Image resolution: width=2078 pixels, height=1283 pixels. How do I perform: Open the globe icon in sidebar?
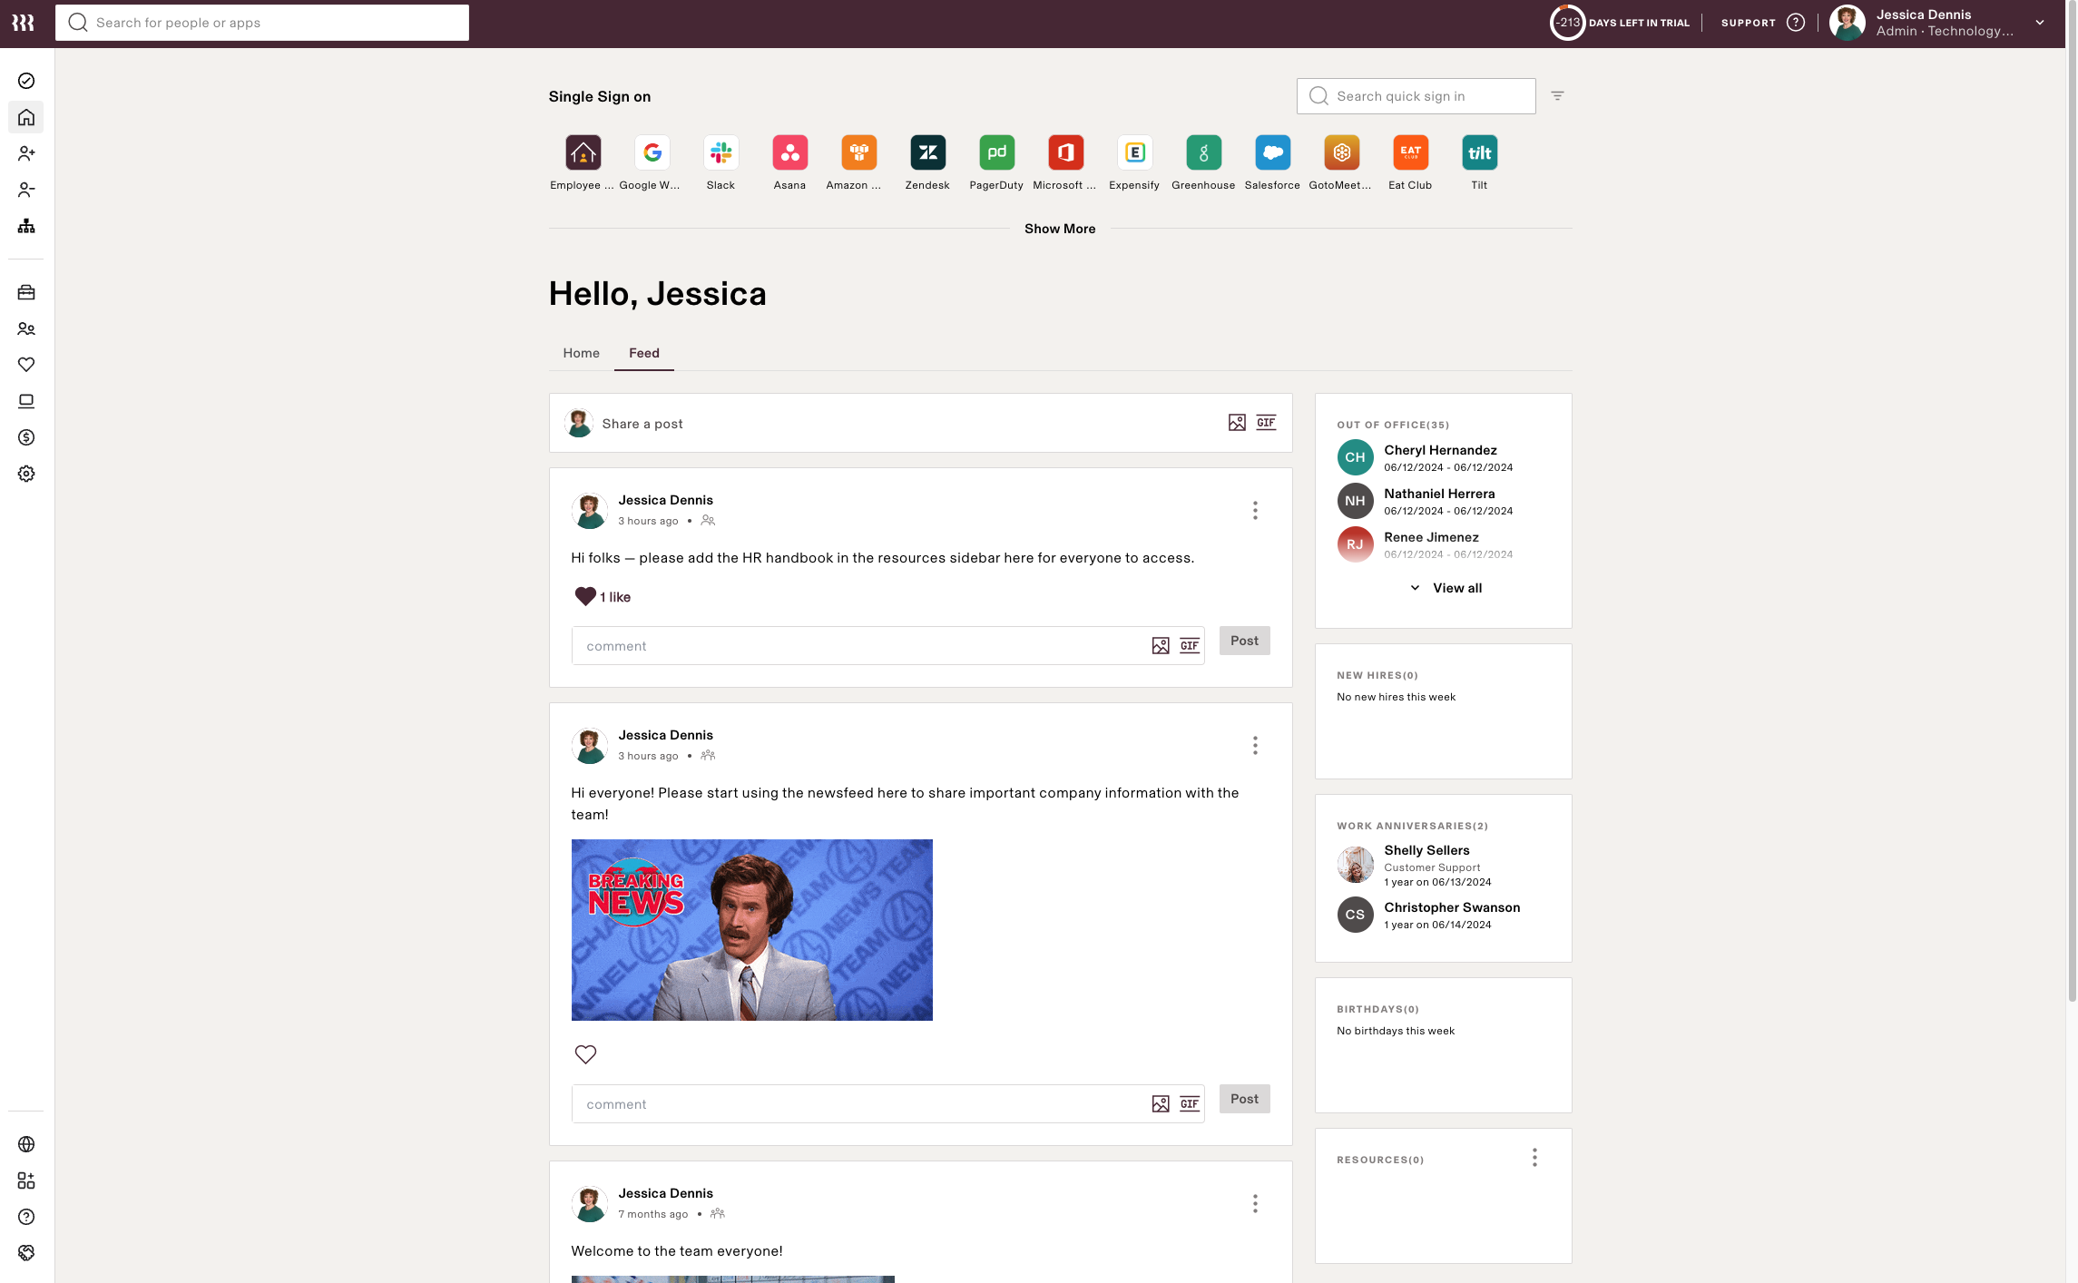click(x=26, y=1144)
